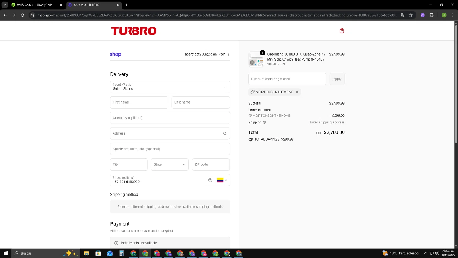Image resolution: width=458 pixels, height=258 pixels.
Task: Click the Apartment, suite, etc. field
Action: click(170, 149)
